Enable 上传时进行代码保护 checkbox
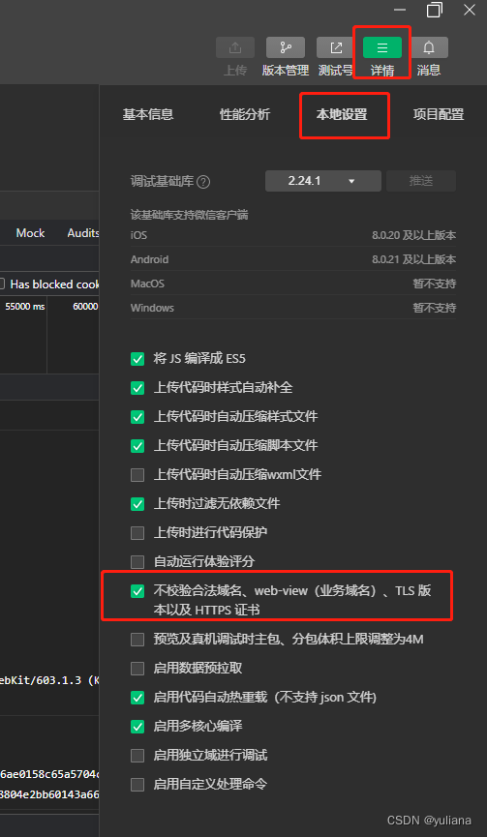Screen dimensions: 487x837 (x=137, y=532)
